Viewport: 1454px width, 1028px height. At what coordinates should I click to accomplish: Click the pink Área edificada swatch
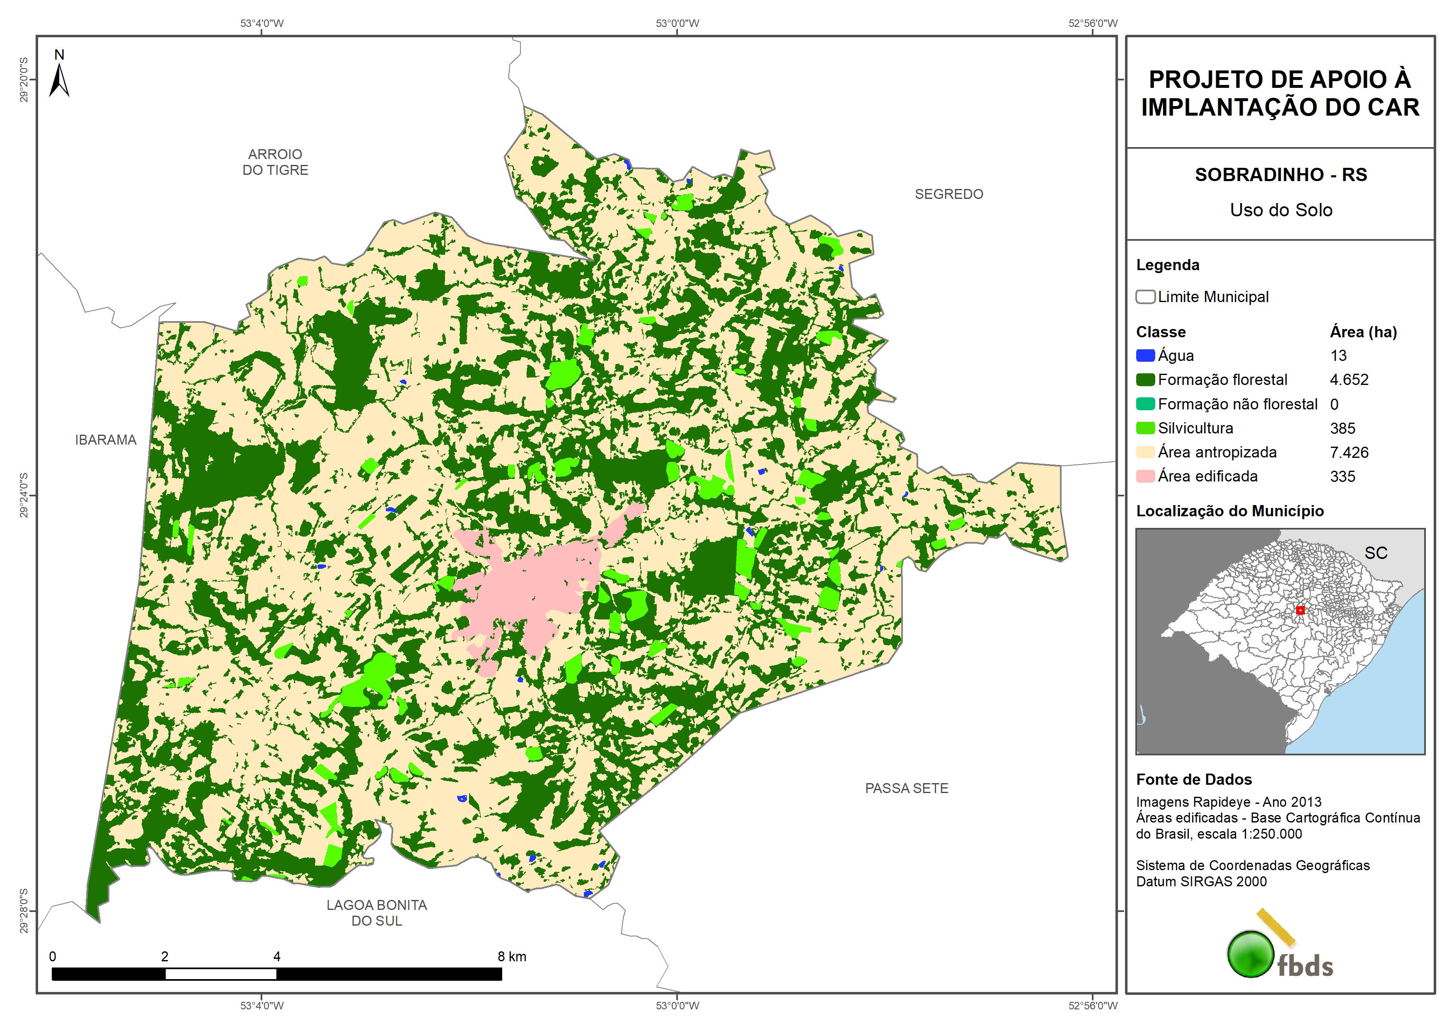pyautogui.click(x=1145, y=477)
